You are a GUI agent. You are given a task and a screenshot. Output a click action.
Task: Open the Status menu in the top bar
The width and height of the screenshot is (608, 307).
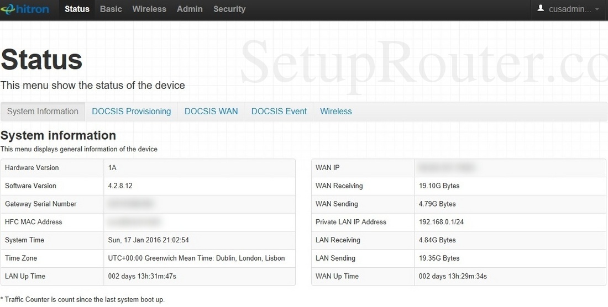[77, 9]
